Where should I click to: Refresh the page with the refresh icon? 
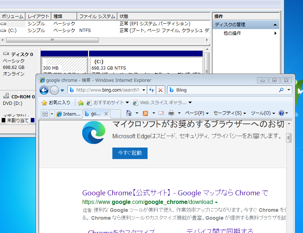151,90
